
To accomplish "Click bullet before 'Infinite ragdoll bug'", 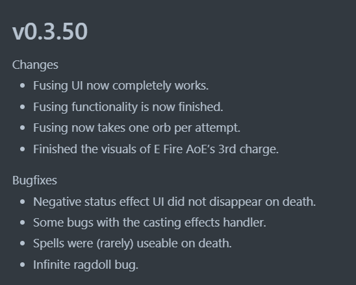I will coord(22,265).
